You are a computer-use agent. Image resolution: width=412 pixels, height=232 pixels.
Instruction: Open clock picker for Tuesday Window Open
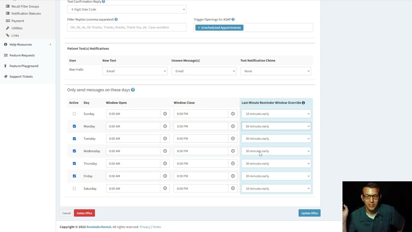pyautogui.click(x=165, y=139)
